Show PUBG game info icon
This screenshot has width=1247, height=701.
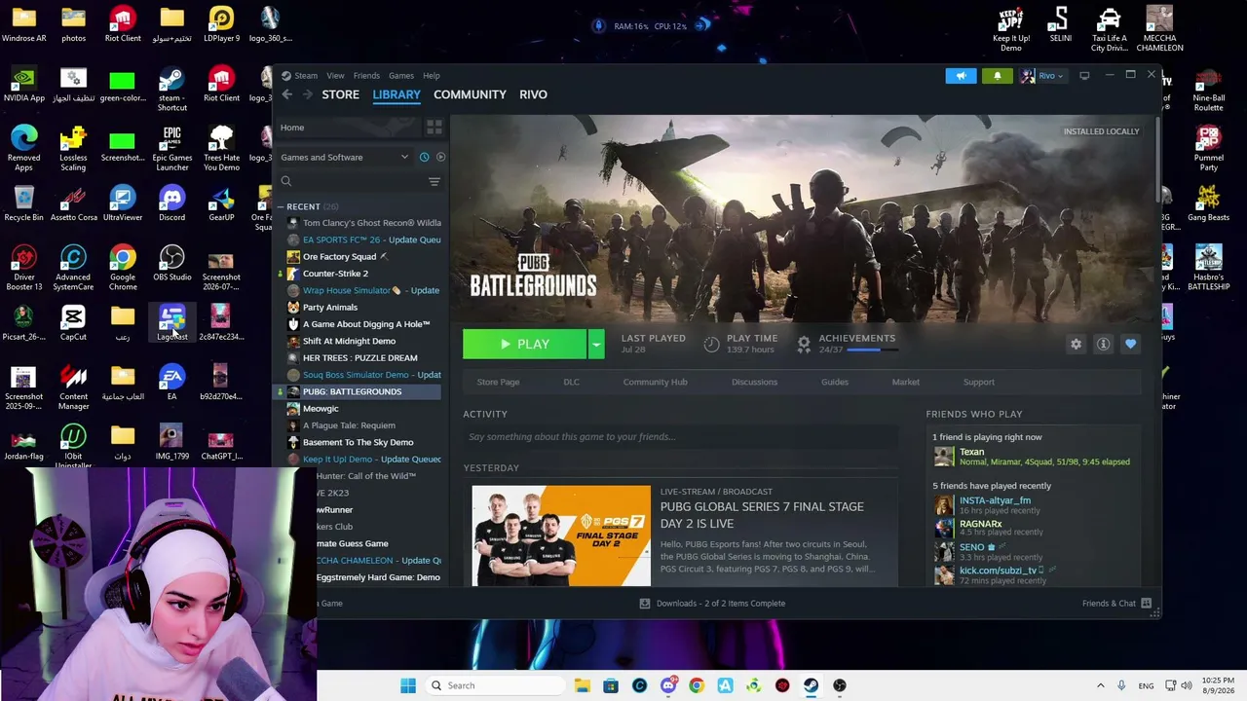pos(1103,344)
